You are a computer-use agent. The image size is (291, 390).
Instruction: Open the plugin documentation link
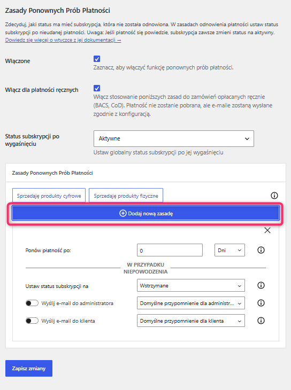click(63, 40)
